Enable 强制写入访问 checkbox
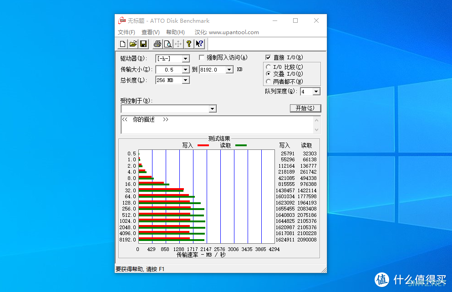Viewport: 452px width, 292px height. [202, 57]
